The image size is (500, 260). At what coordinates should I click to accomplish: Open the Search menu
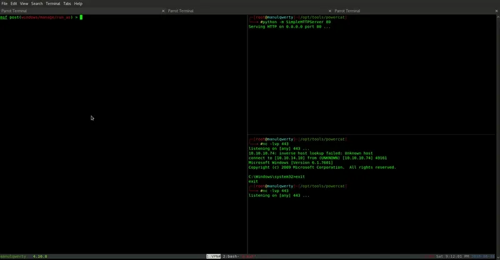point(37,4)
